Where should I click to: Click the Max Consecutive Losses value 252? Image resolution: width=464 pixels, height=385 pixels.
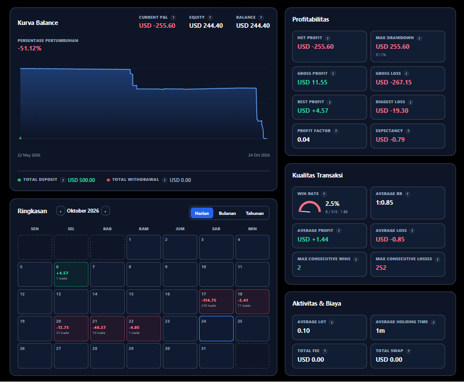click(381, 268)
